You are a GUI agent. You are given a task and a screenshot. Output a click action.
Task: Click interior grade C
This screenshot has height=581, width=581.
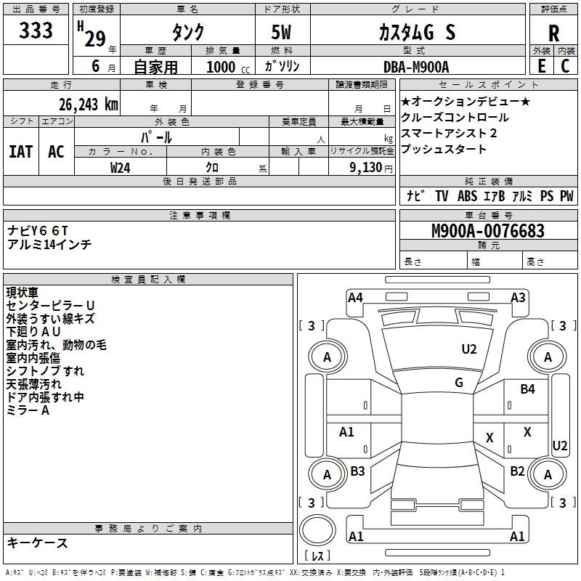(566, 66)
